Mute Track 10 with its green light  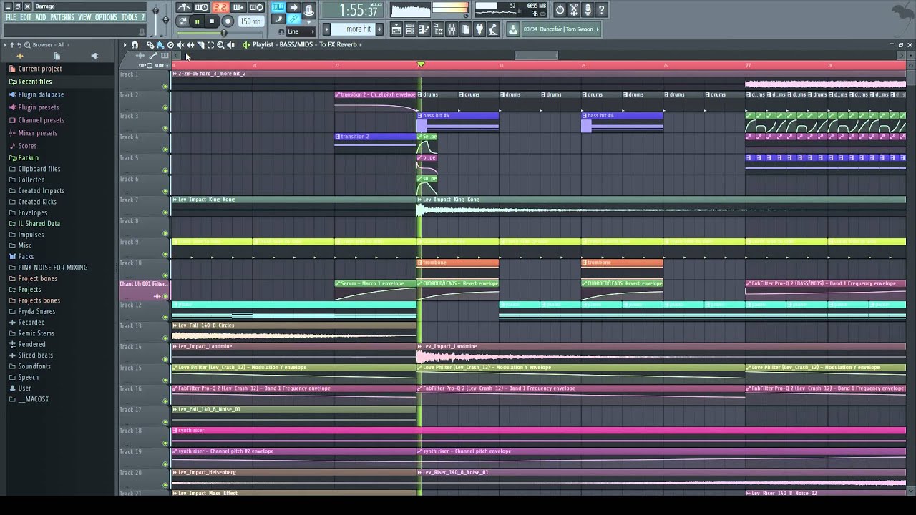(165, 275)
